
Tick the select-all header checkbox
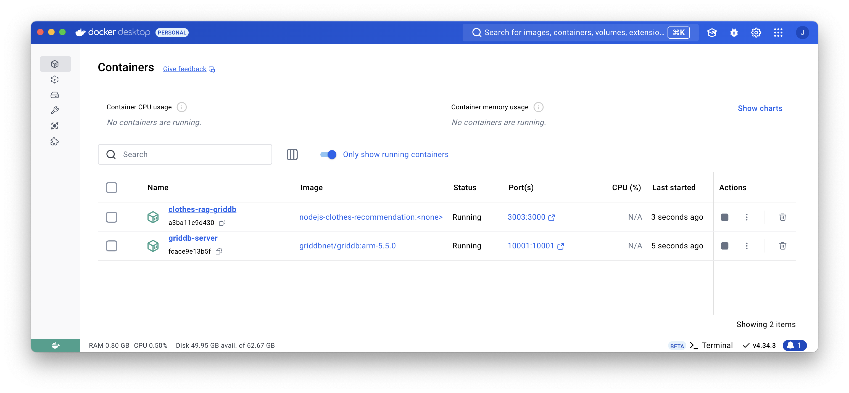[111, 187]
